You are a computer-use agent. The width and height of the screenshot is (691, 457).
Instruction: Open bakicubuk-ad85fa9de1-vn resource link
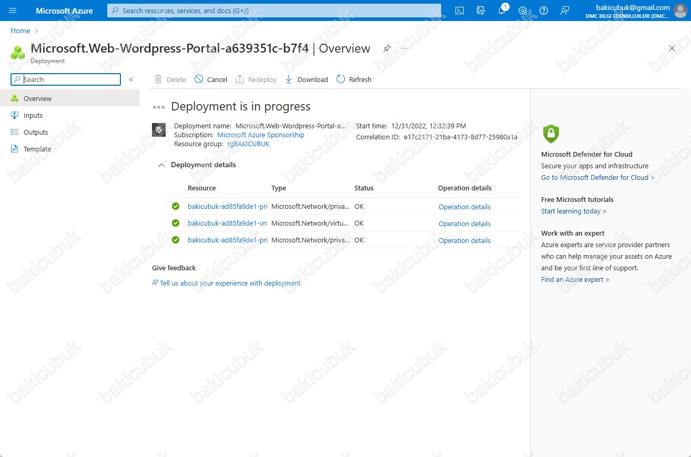[x=227, y=223]
